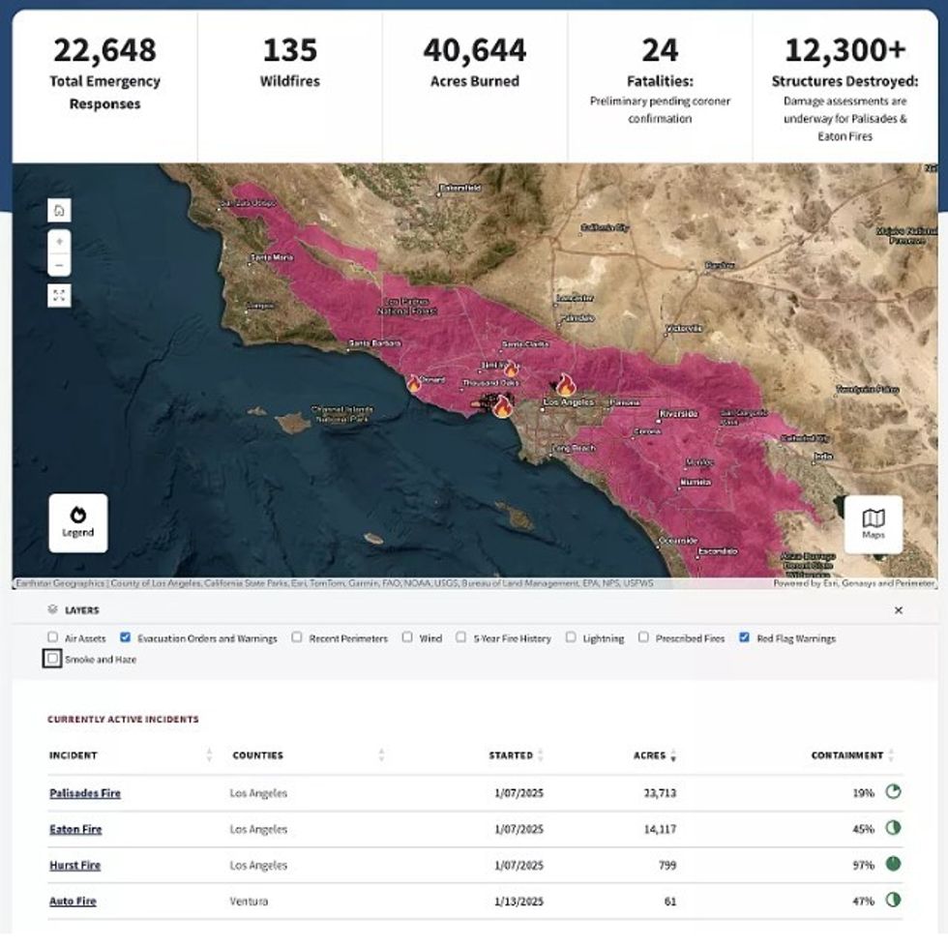
Task: Sort table by Containment column
Action: 852,755
